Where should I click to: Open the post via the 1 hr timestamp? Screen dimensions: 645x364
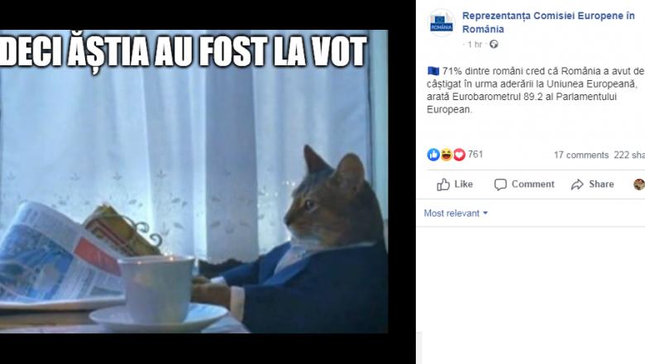pos(475,45)
